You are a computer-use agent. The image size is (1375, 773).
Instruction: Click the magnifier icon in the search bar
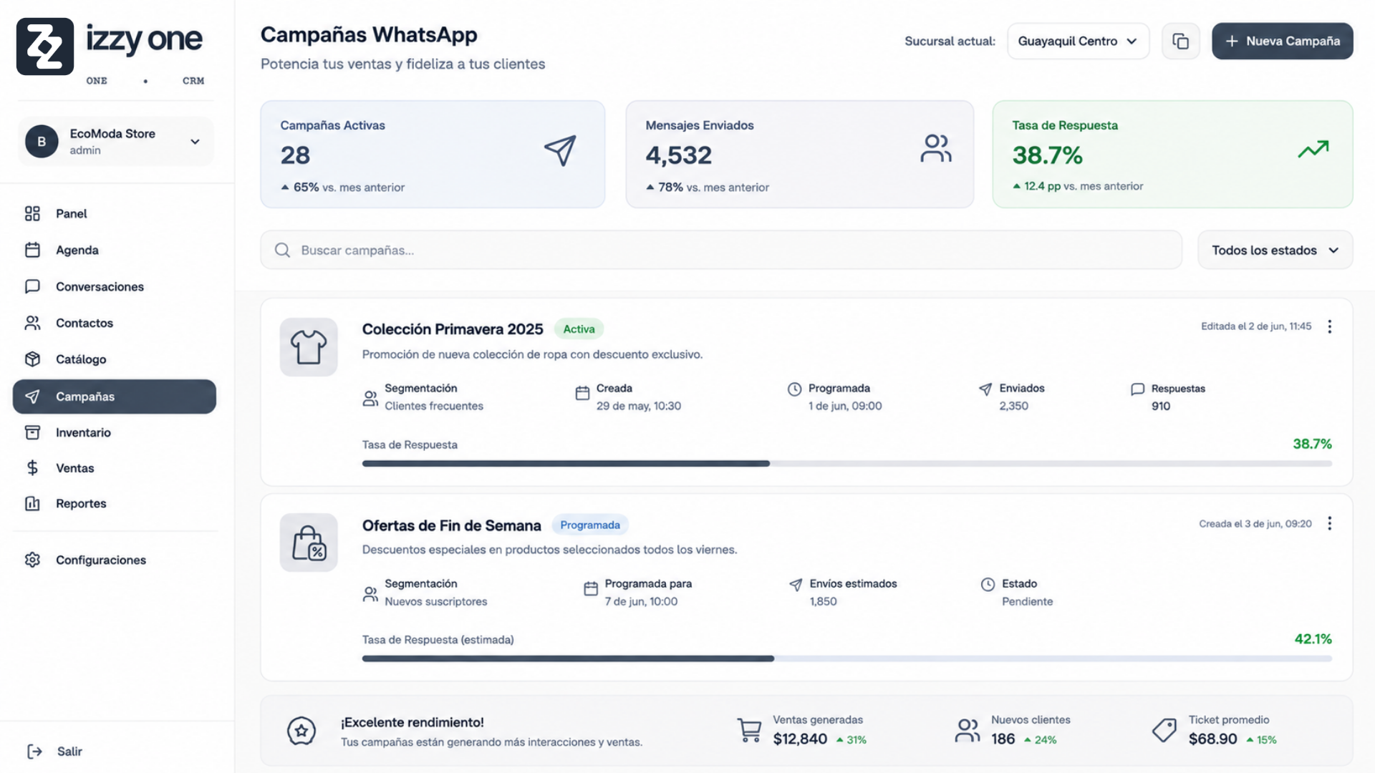pyautogui.click(x=282, y=250)
